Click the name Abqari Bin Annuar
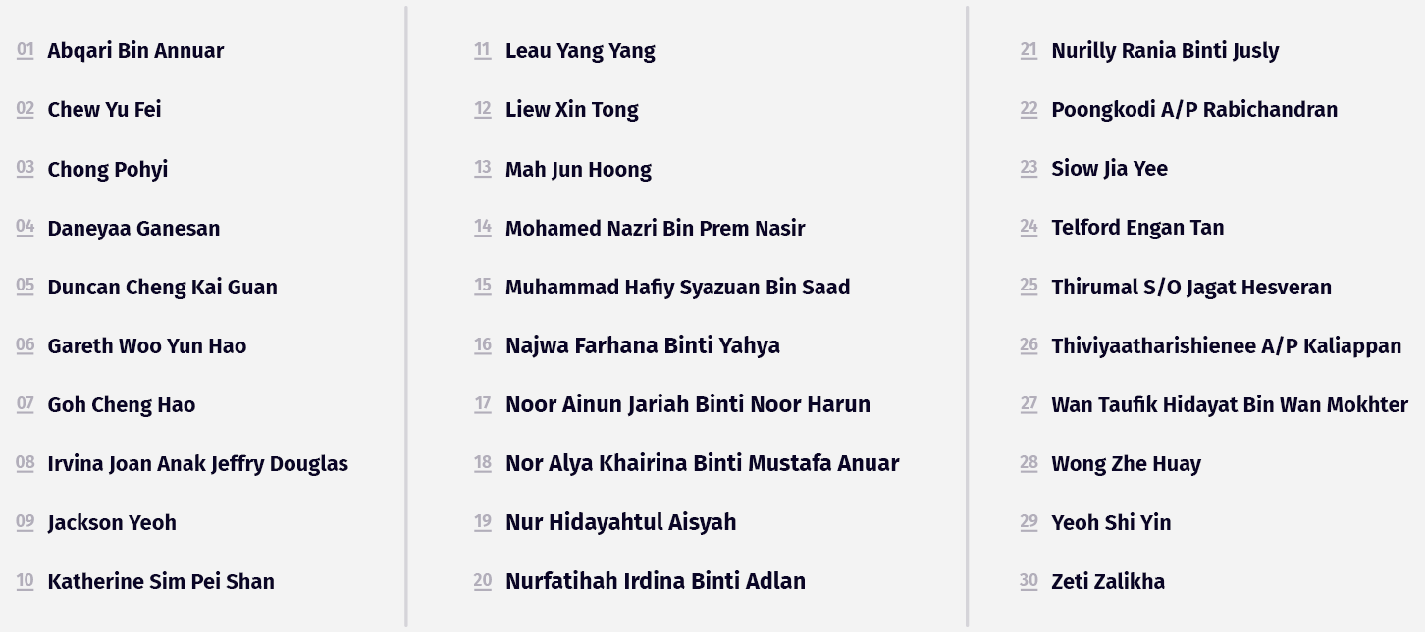The height and width of the screenshot is (632, 1425). (135, 51)
